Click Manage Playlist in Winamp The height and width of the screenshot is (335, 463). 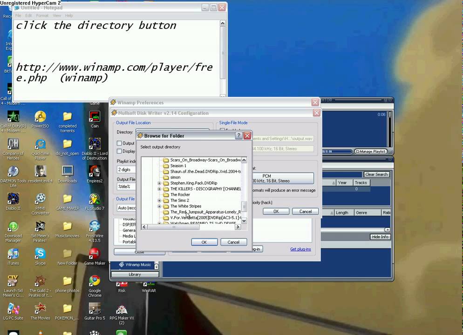point(371,151)
